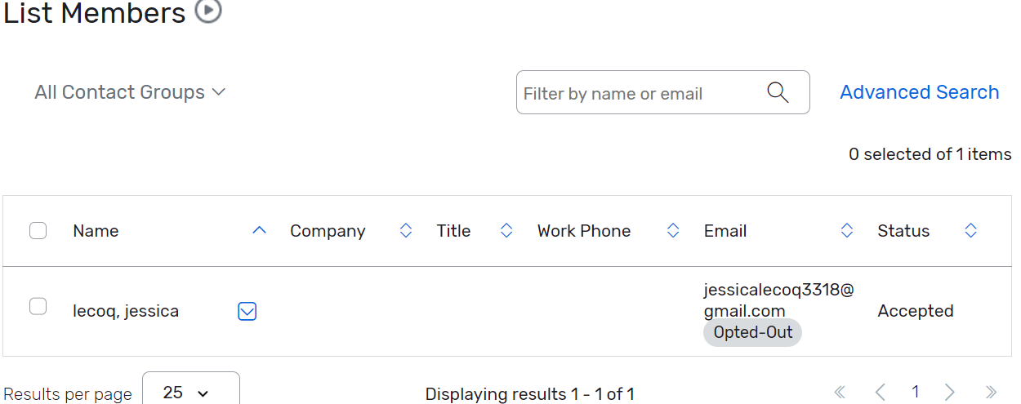
Task: Expand row actions for lecoq, jessica
Action: coord(247,311)
